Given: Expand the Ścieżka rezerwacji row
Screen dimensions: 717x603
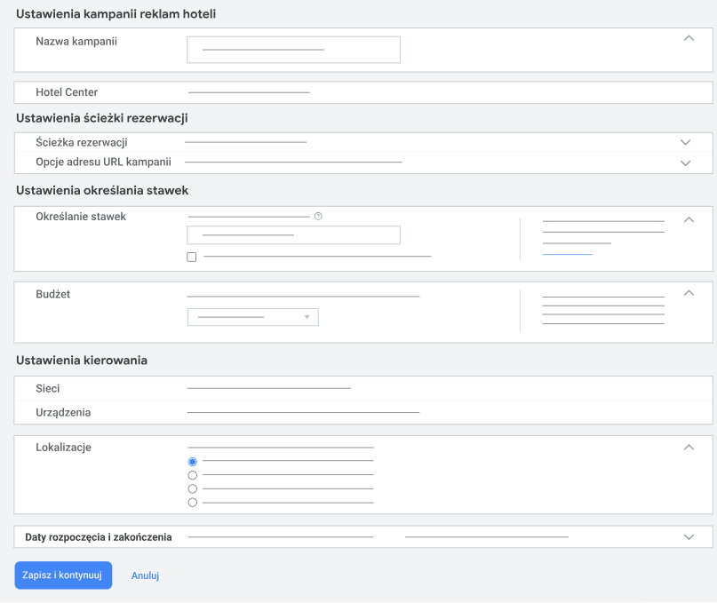Looking at the screenshot, I should click(x=685, y=142).
